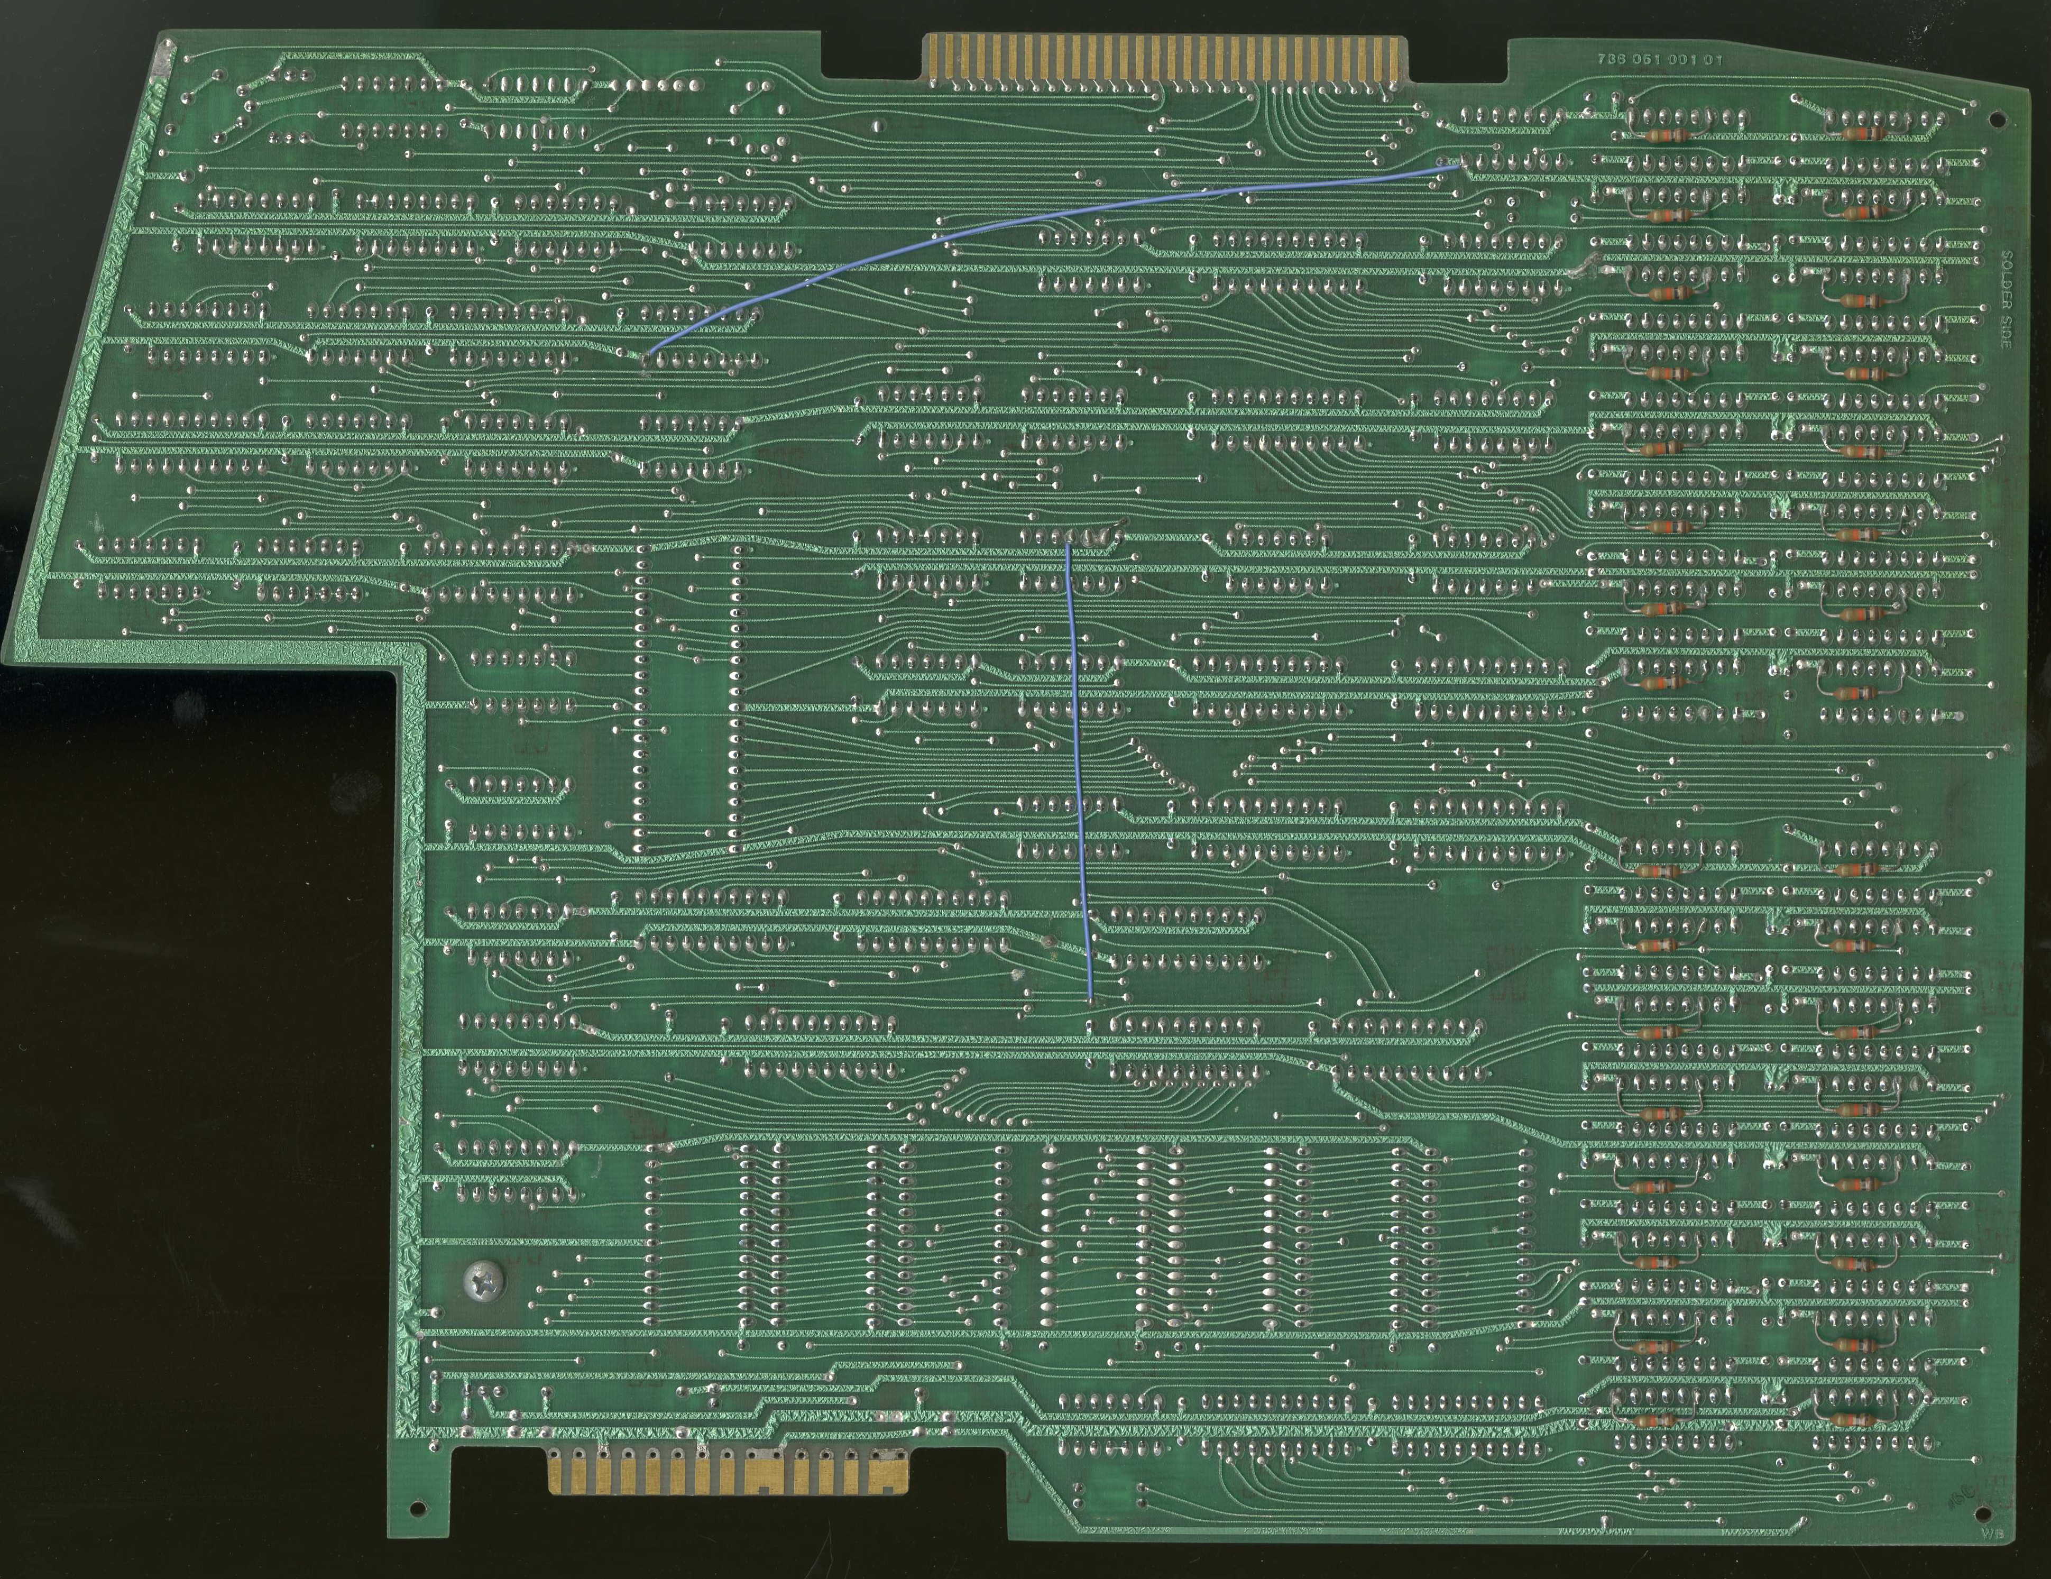
Task: Click the lower end of vertical blue wire
Action: (1089, 997)
